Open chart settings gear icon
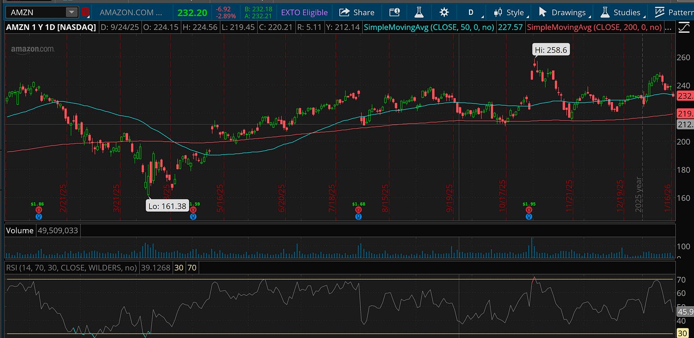This screenshot has width=694, height=338. 444,12
